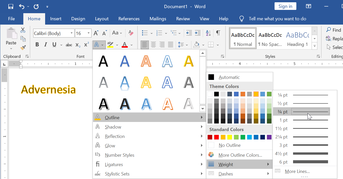Open Change Case dropdown

[x=117, y=33]
